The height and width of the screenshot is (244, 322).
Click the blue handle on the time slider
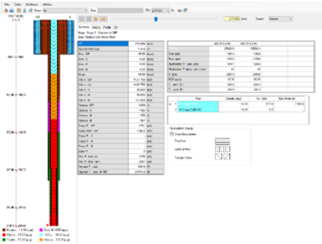click(x=156, y=19)
